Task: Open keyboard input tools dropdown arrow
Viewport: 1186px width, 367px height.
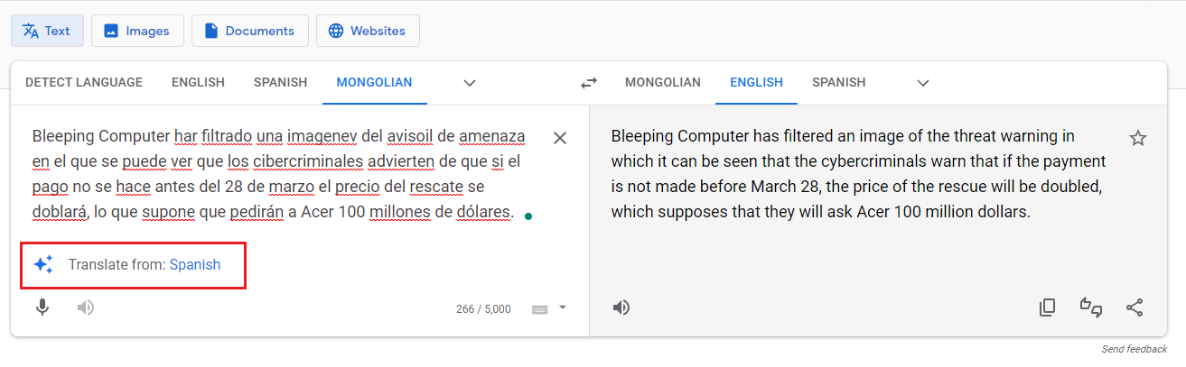Action: click(x=563, y=307)
